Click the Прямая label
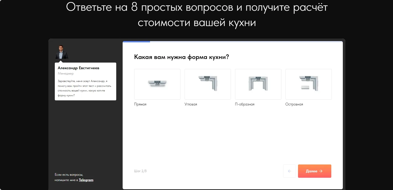This screenshot has width=393, height=190. pyautogui.click(x=140, y=104)
